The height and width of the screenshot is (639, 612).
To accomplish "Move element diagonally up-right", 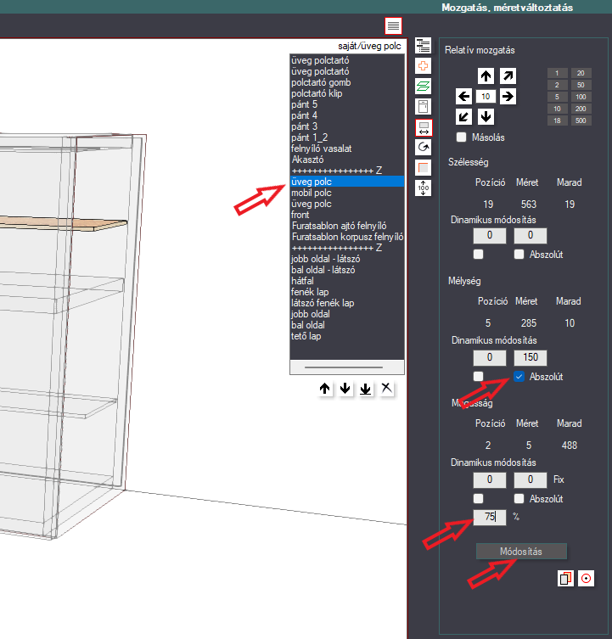I will pos(508,76).
